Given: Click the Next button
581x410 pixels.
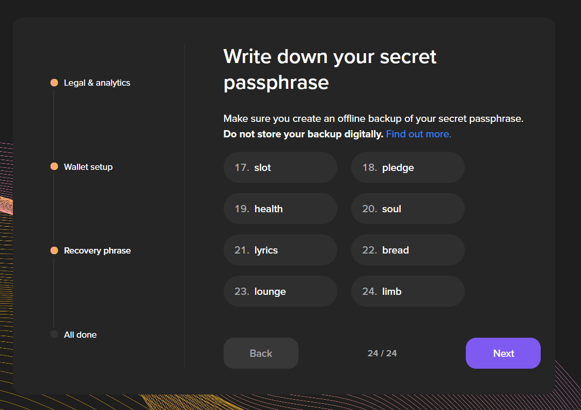Looking at the screenshot, I should click(x=503, y=353).
